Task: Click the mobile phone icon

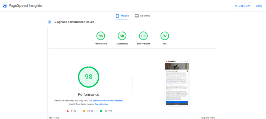Action: click(x=117, y=16)
